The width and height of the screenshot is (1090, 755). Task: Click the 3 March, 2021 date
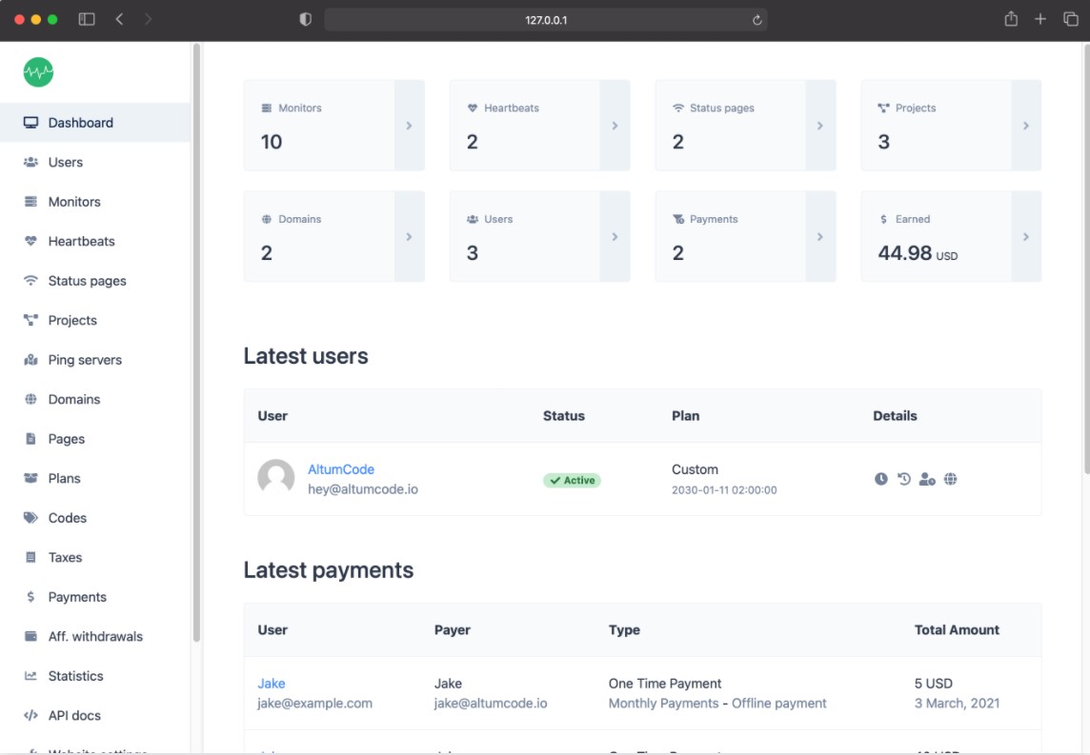coord(957,703)
